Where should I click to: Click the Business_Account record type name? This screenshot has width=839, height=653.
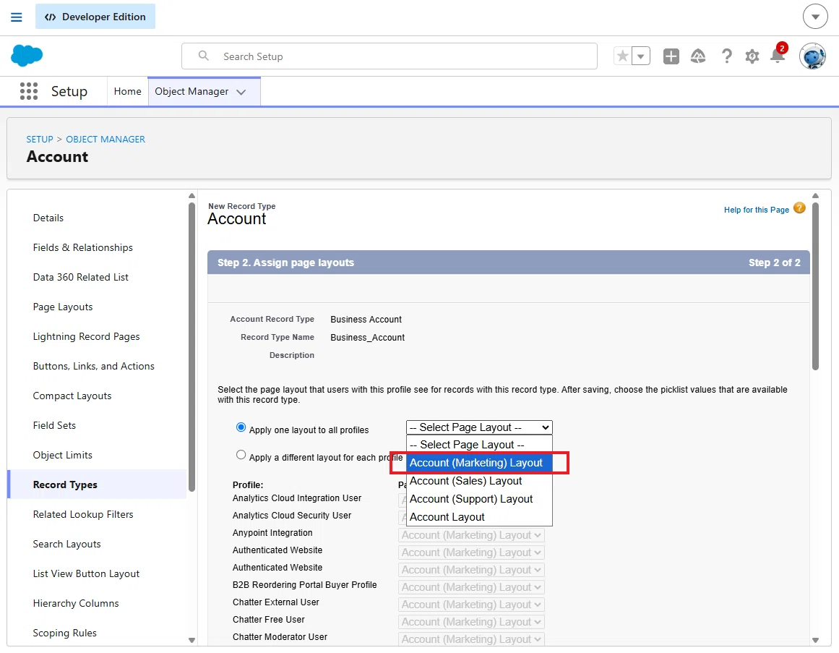tap(368, 337)
